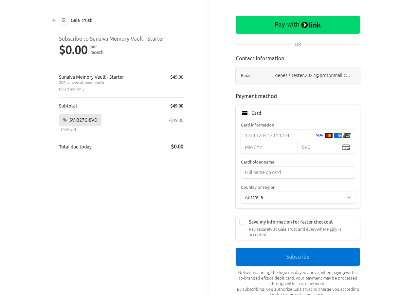Click the card icon beside Card label

[245, 113]
